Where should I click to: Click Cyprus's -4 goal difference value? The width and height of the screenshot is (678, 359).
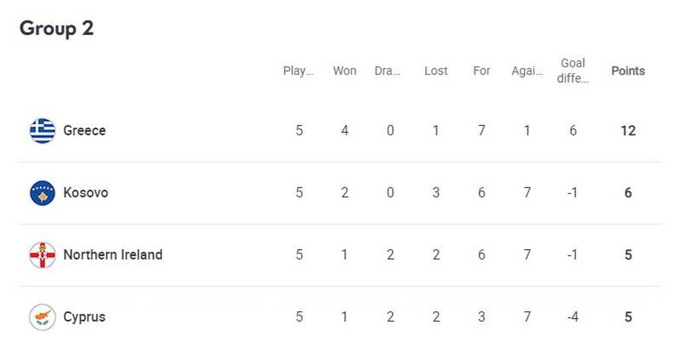coord(573,317)
